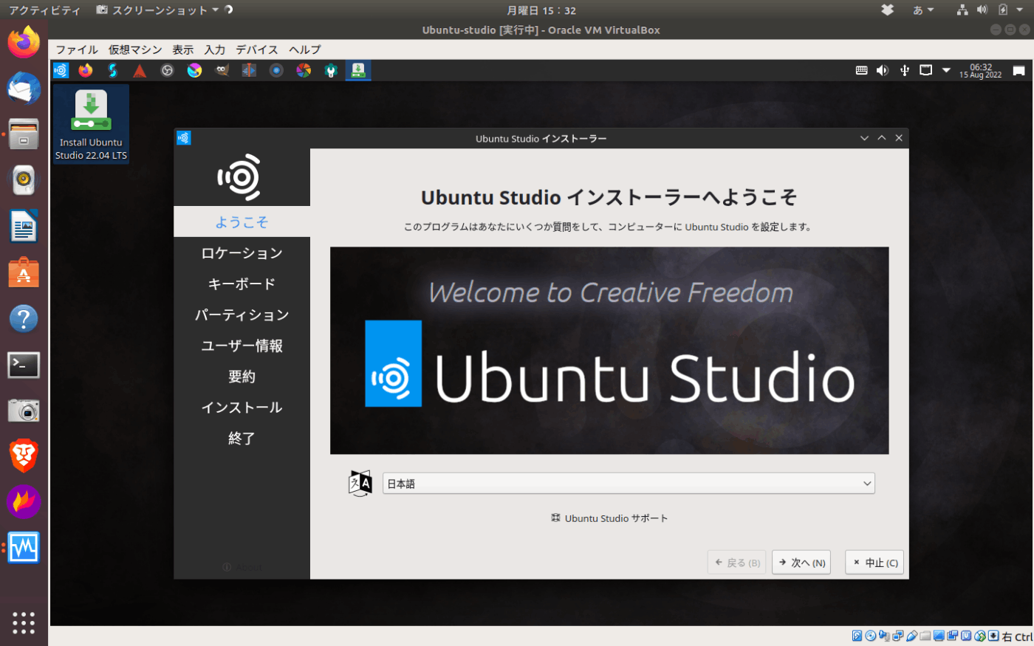Open Ubuntu Software from the dock
Image resolution: width=1034 pixels, height=646 pixels.
[x=24, y=272]
